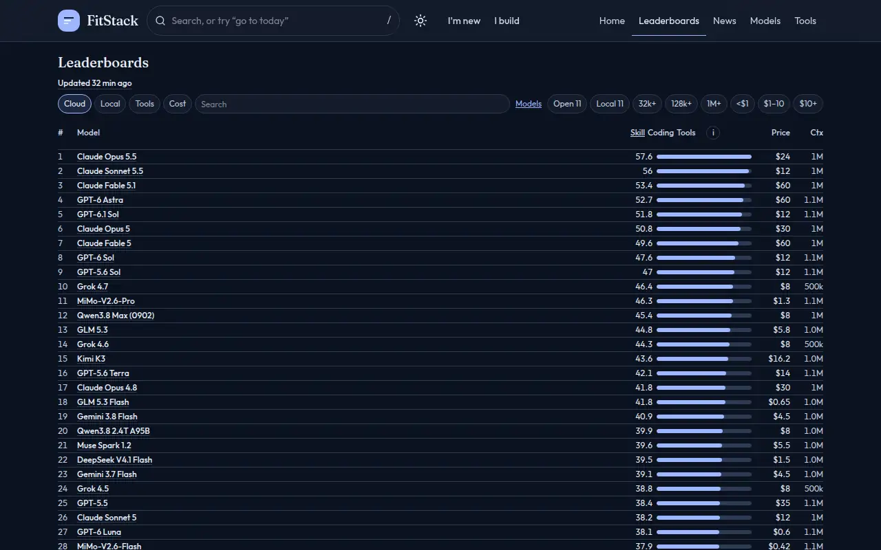Viewport: 881px width, 550px height.
Task: Go to the Home tab
Action: tap(612, 21)
